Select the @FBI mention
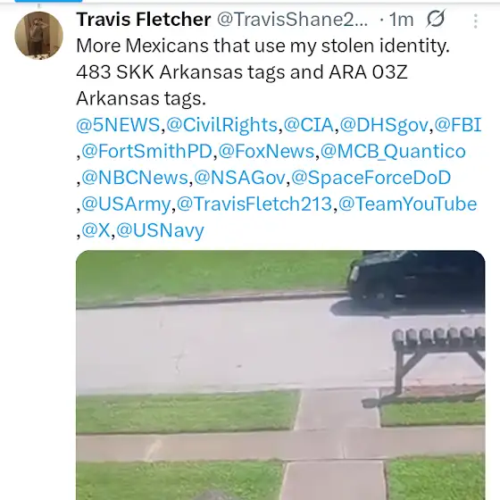Screen dimensions: 500x500 click(x=457, y=125)
